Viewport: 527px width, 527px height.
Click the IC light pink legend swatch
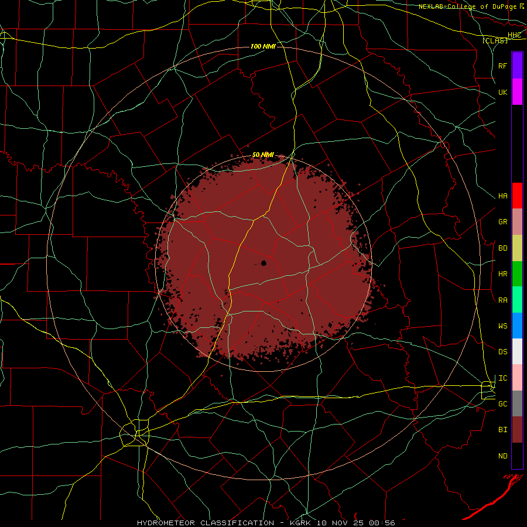tap(517, 378)
